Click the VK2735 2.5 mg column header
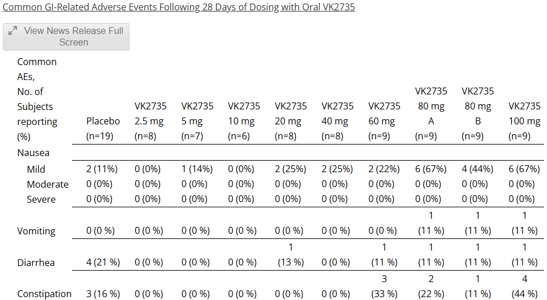This screenshot has height=300, width=547. (x=150, y=121)
